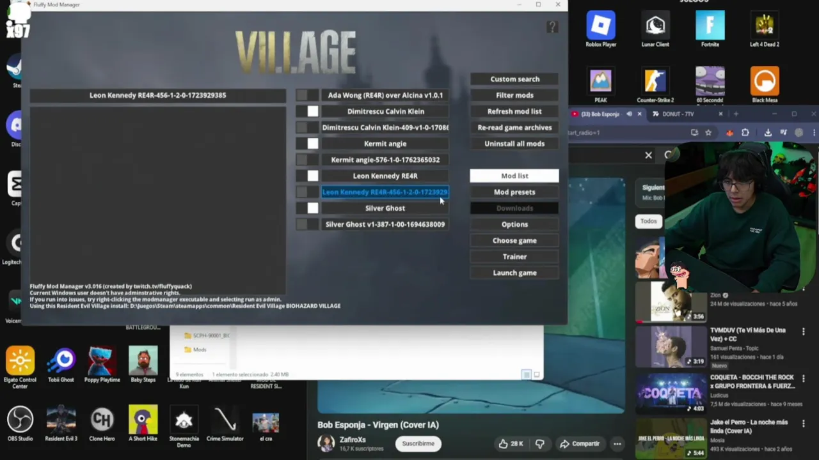This screenshot has width=819, height=460.
Task: Toggle Silver Ghost mod switch
Action: click(307, 208)
